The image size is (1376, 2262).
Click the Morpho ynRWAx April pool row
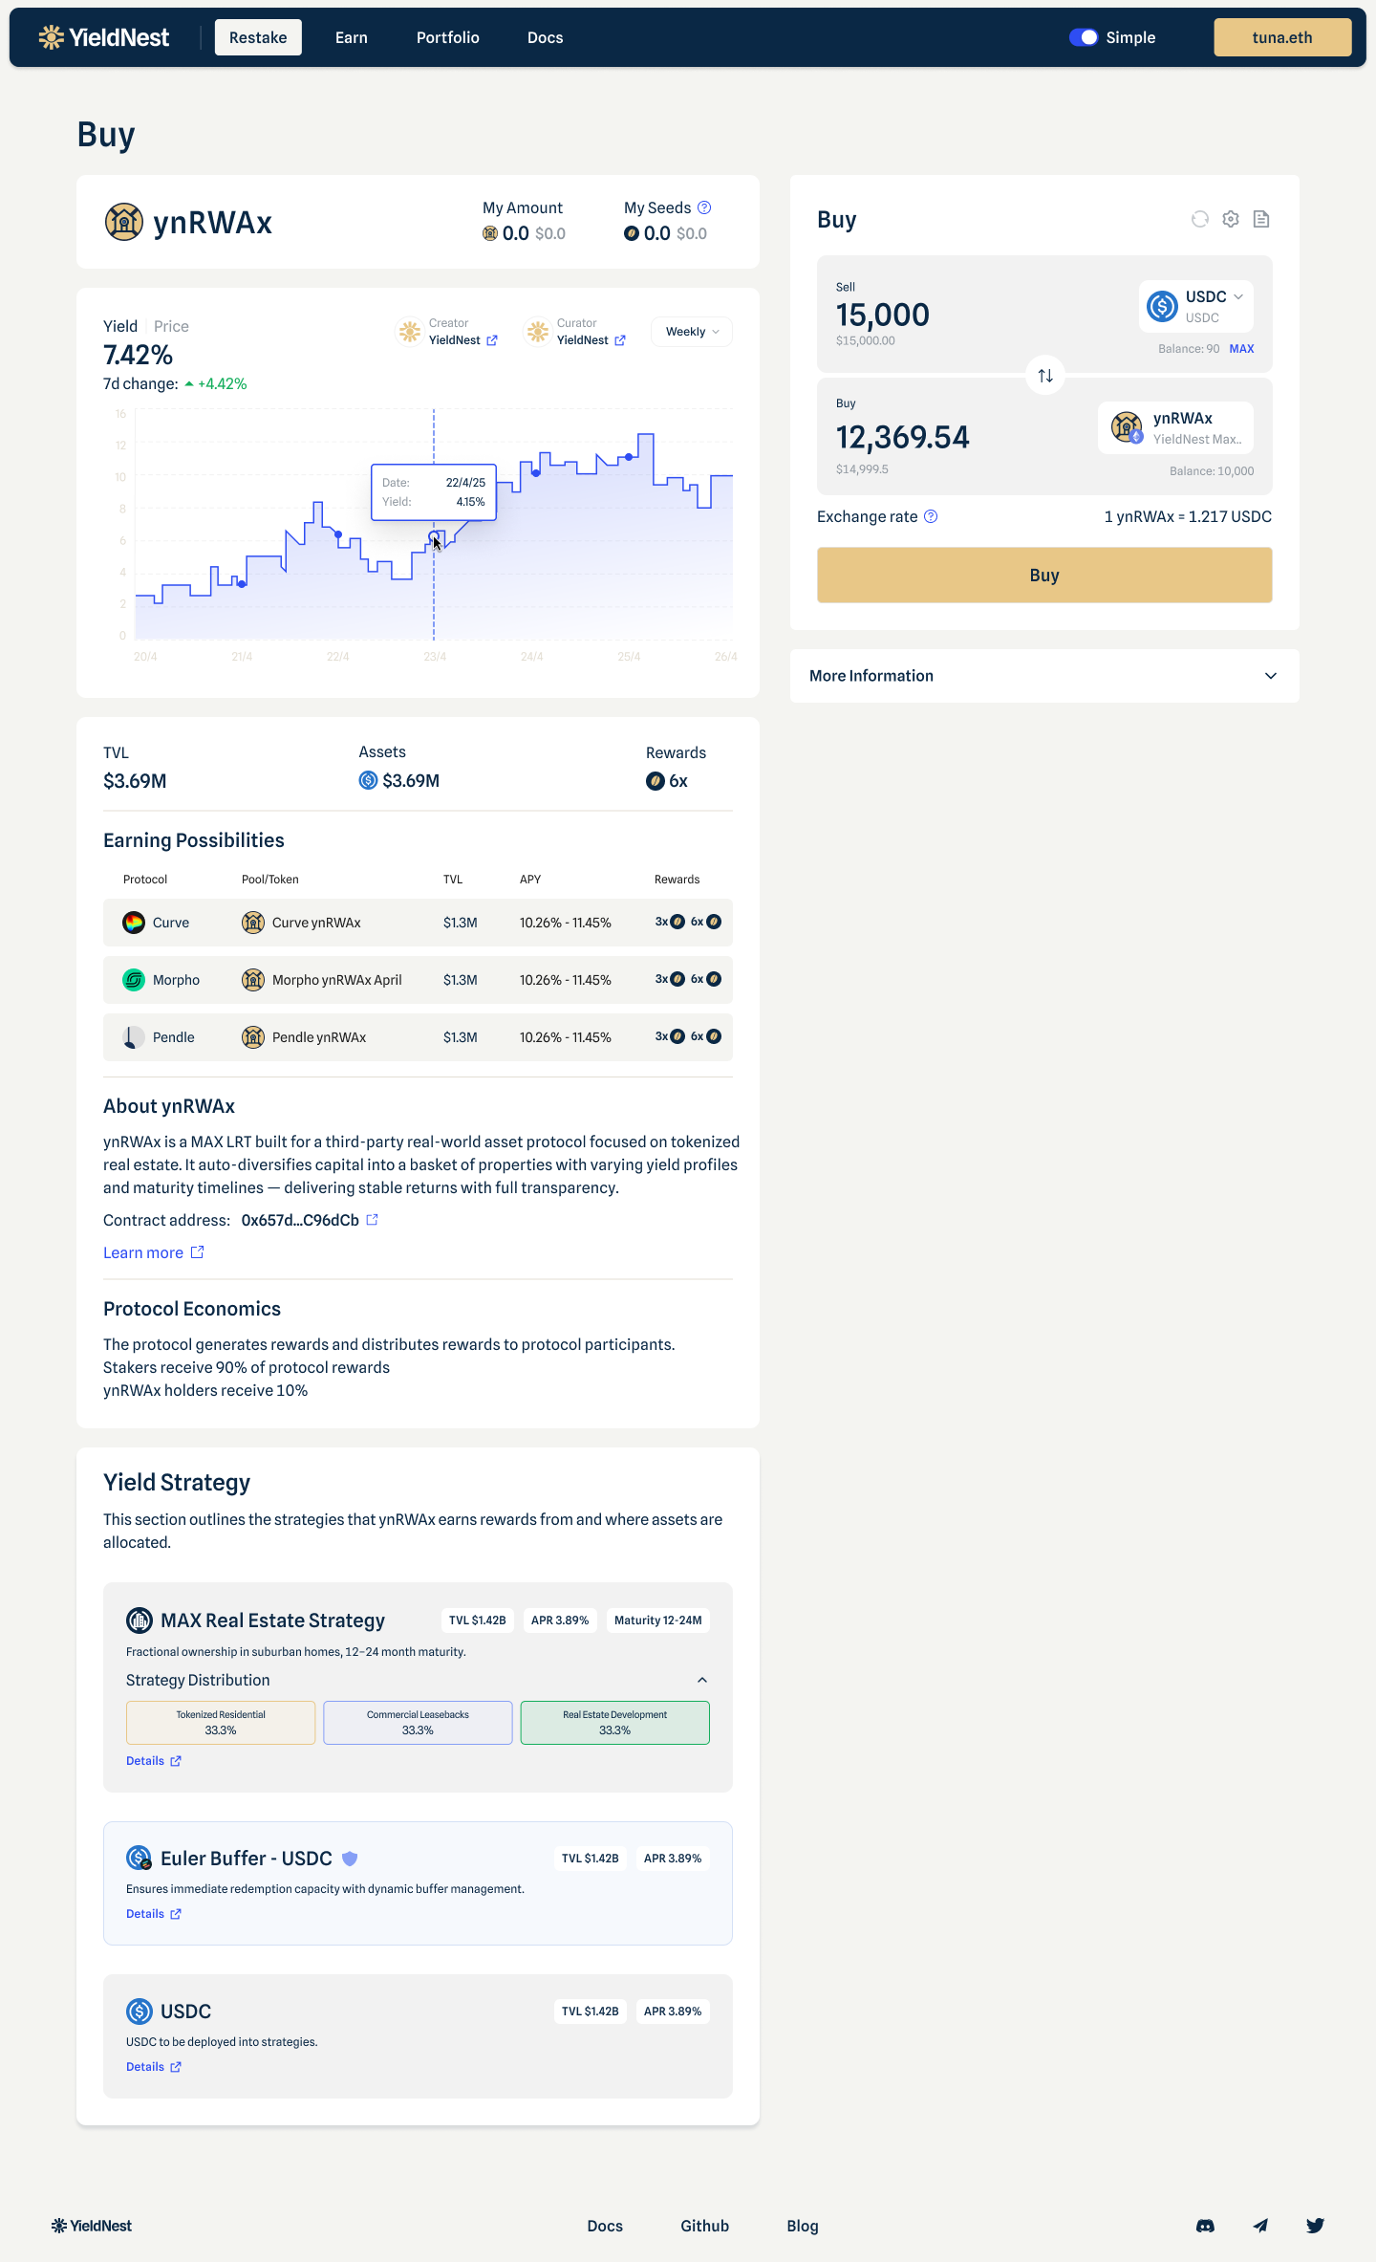tap(418, 980)
